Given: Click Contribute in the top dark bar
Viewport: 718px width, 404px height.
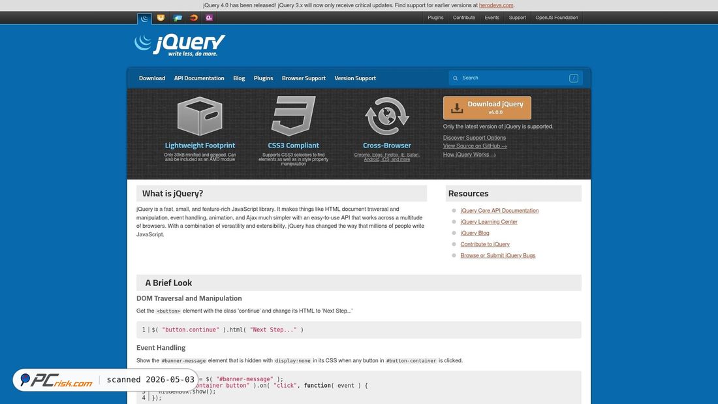Looking at the screenshot, I should pos(464,18).
